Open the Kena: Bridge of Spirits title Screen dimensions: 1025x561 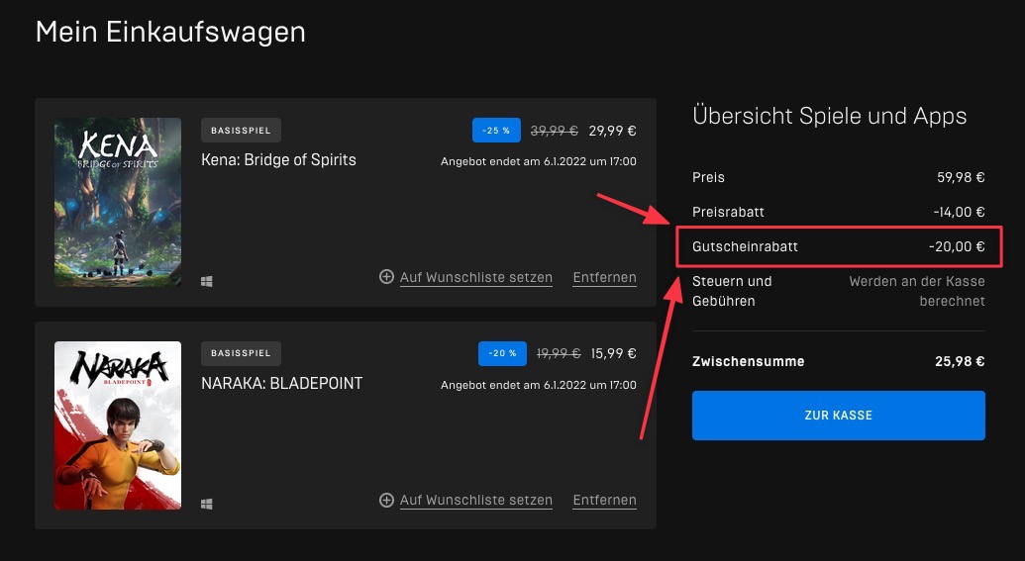pos(278,160)
